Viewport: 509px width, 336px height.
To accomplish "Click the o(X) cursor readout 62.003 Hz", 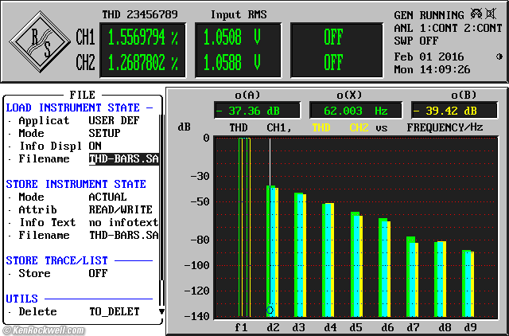I will pos(356,111).
